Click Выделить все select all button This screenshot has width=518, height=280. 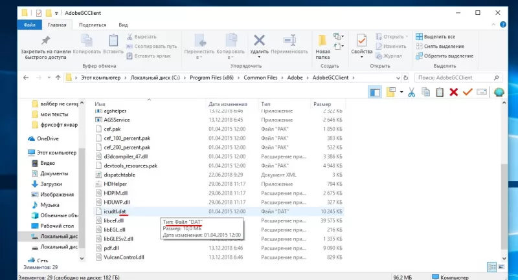(x=435, y=37)
